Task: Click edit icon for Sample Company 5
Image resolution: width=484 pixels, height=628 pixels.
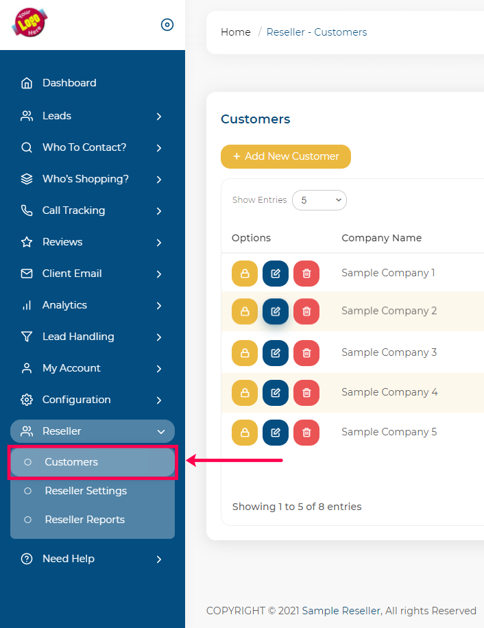Action: click(276, 433)
